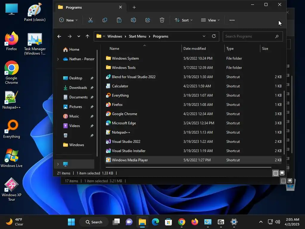Image resolution: width=305 pixels, height=229 pixels.
Task: Go up one folder level arrow
Action: click(x=87, y=36)
